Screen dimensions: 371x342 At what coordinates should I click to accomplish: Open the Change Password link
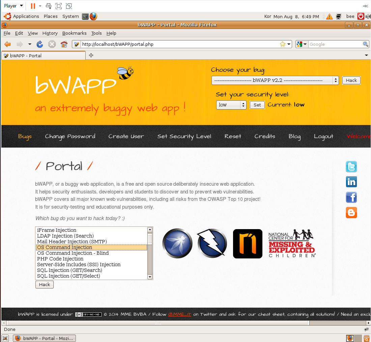point(70,136)
